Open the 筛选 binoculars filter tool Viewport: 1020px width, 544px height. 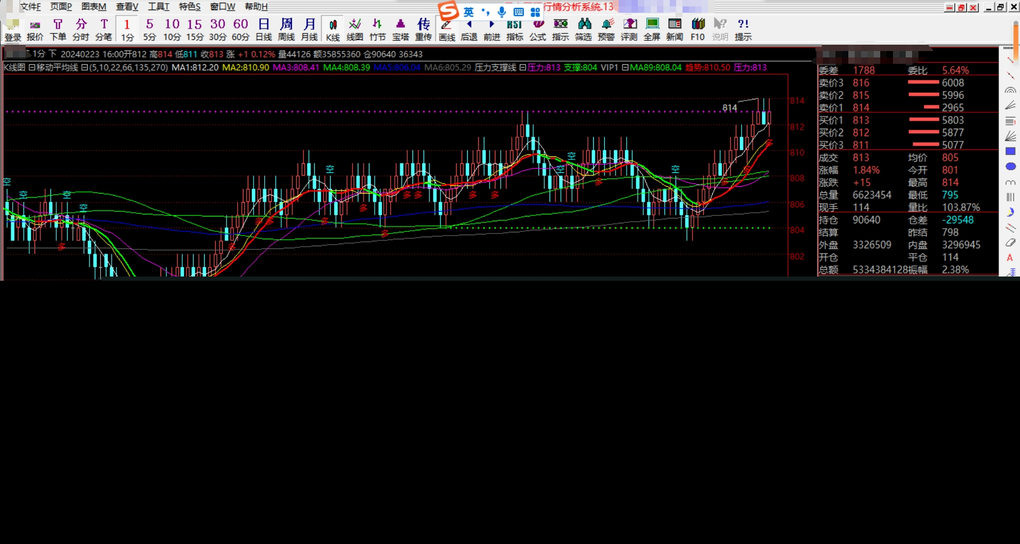[583, 29]
